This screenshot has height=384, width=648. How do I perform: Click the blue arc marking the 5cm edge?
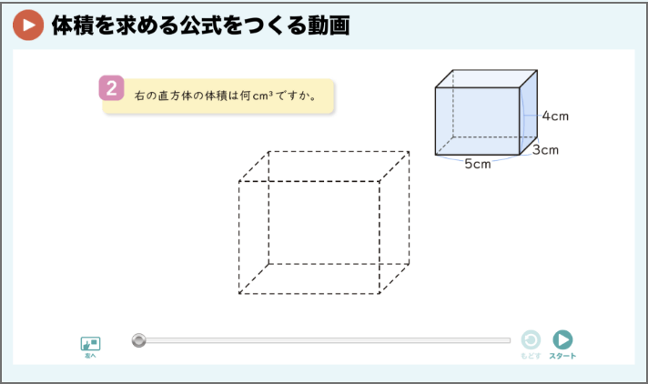[477, 157]
